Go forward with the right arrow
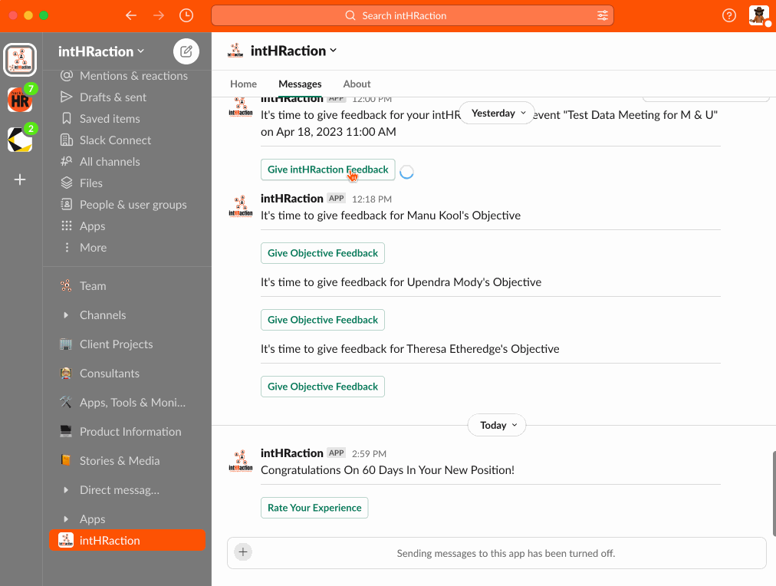Viewport: 776px width, 586px height. click(159, 15)
